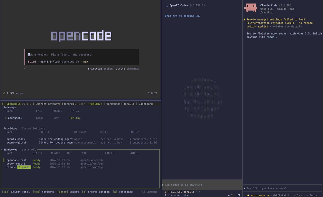Focus the Ask Codex to do anything input
The height and width of the screenshot is (197, 323).
tap(202, 185)
